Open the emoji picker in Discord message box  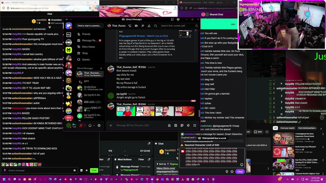188,125
